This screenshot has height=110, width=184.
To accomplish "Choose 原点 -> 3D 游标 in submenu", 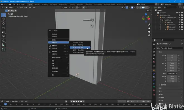I will (80, 47).
